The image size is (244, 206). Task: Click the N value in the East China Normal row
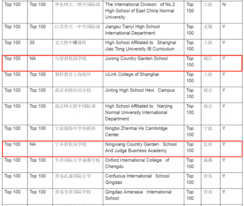224,4
